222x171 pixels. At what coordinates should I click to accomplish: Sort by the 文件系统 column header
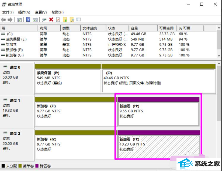click(x=93, y=28)
